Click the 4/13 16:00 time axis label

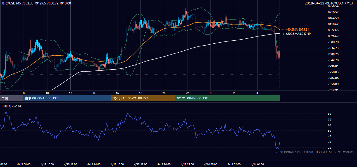117,164
